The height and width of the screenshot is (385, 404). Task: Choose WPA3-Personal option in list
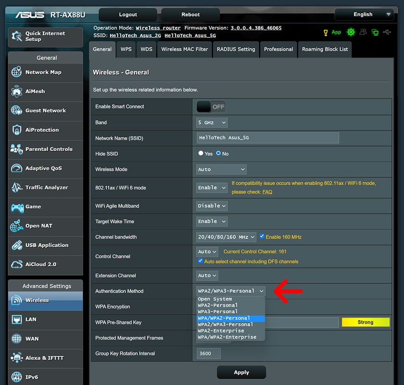(231, 312)
